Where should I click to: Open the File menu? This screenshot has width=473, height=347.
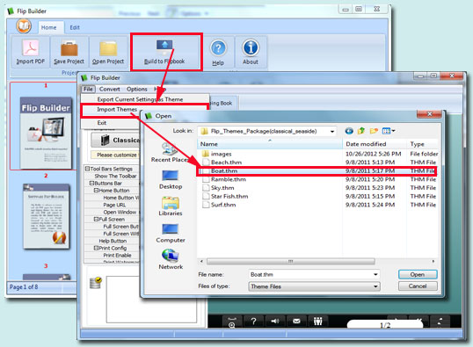[88, 89]
